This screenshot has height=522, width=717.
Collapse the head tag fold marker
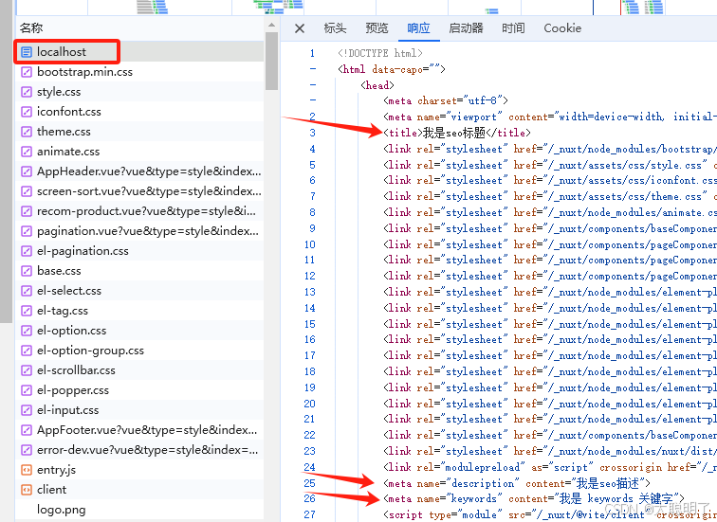(x=313, y=84)
